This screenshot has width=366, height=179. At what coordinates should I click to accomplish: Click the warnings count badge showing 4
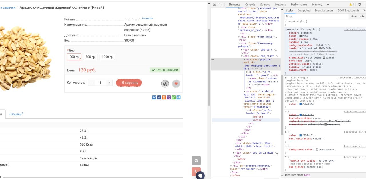(352, 5)
